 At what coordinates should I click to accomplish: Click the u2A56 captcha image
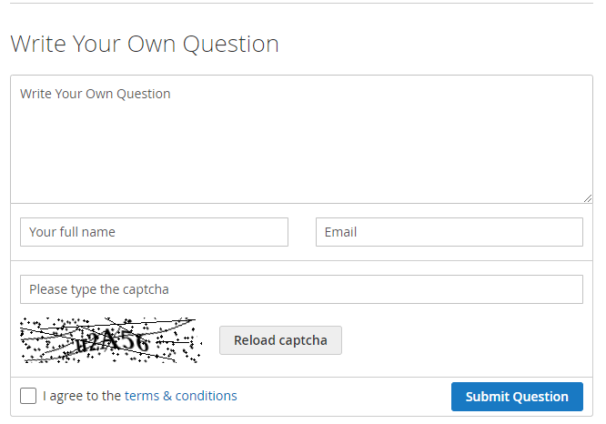point(111,340)
